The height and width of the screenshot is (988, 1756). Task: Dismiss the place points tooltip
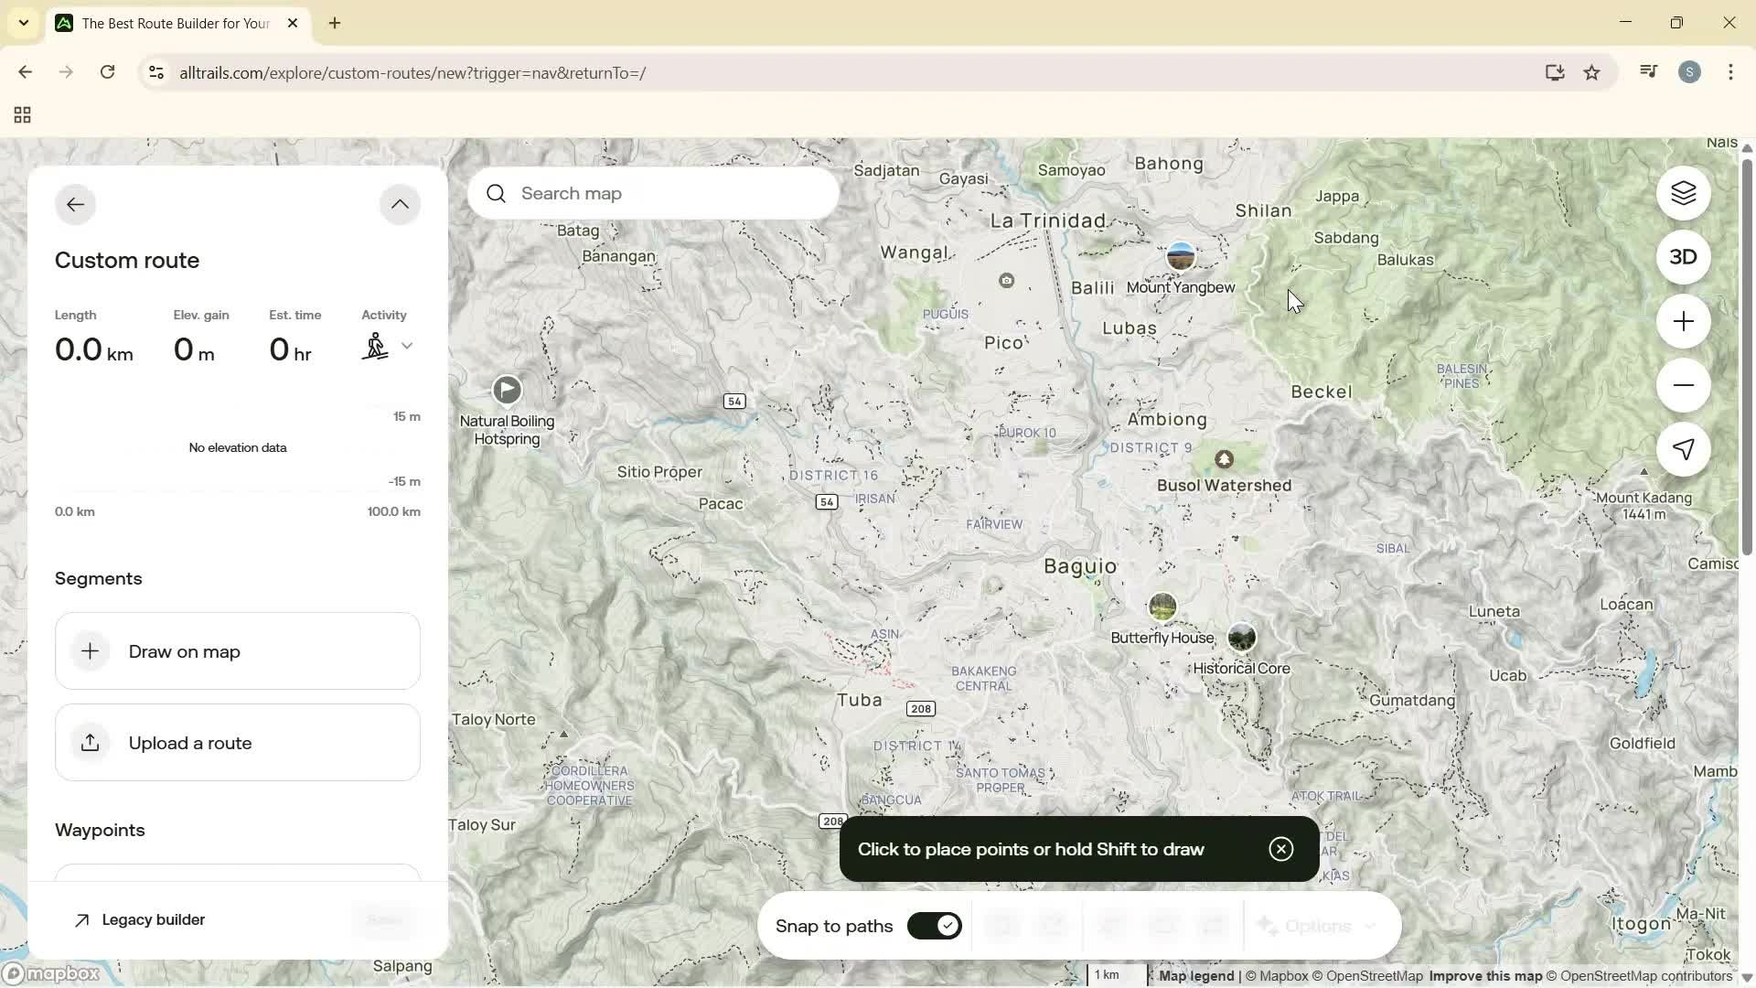pos(1280,848)
